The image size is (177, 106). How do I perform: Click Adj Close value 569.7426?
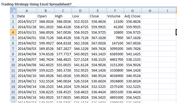(x=132, y=49)
